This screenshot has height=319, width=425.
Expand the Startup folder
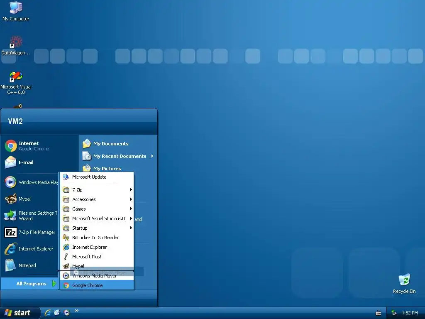click(x=97, y=228)
